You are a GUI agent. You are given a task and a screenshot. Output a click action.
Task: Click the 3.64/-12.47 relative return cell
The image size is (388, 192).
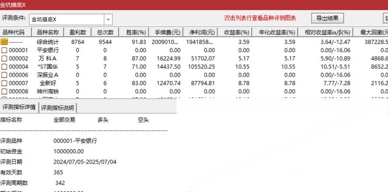[x=336, y=42]
